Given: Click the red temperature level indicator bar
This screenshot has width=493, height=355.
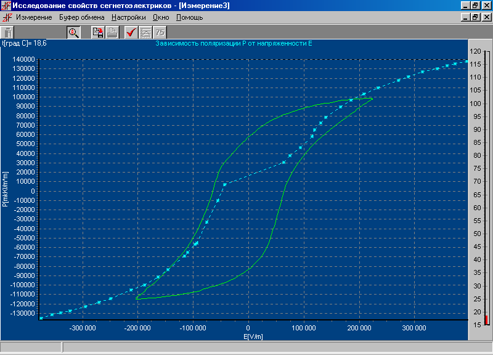Looking at the screenshot, I should pos(486,320).
